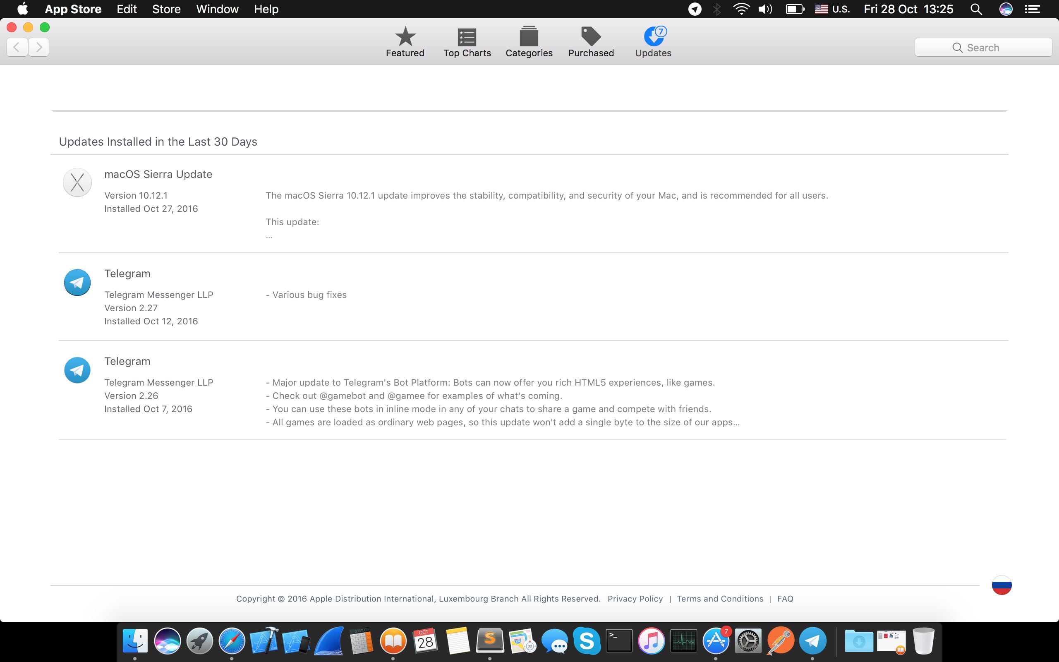Open the Window menu
1059x662 pixels.
(217, 9)
